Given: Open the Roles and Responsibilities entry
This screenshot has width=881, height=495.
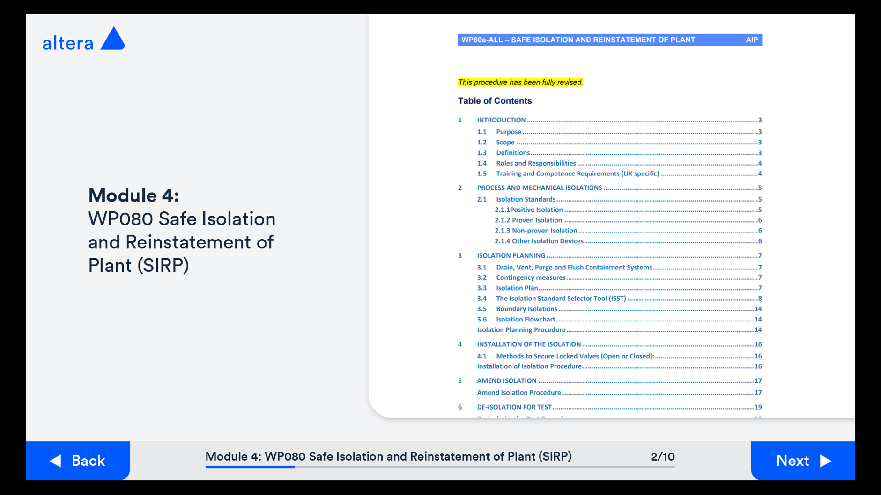Looking at the screenshot, I should tap(535, 164).
